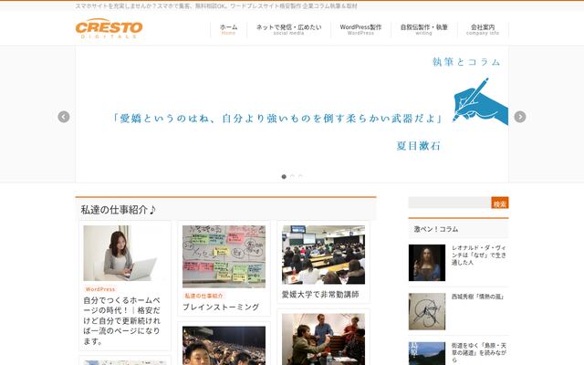The width and height of the screenshot is (584, 365).
Task: Click the top tagline スマホサイトを充実しませんか
Action: coord(216,6)
